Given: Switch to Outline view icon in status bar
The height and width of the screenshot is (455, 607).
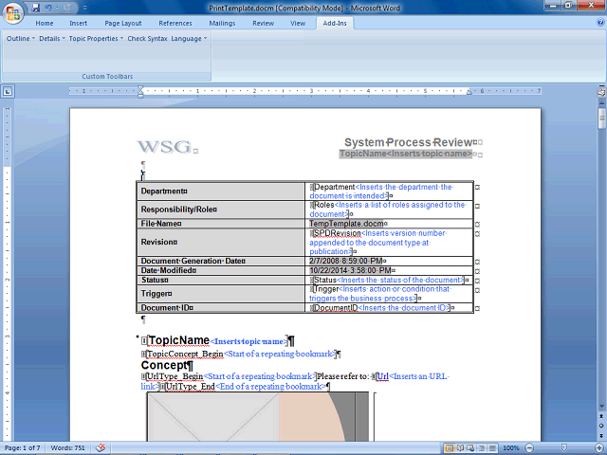Looking at the screenshot, I should coord(482,448).
